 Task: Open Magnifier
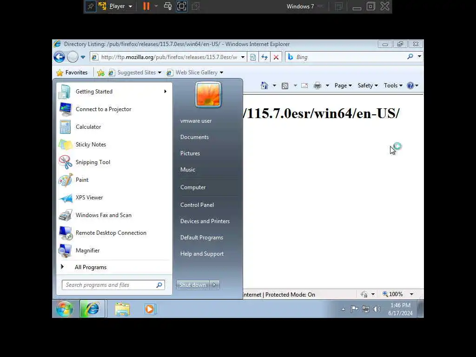(x=114, y=251)
